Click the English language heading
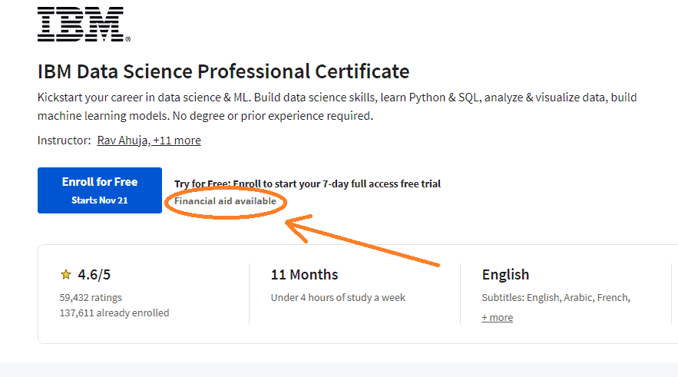This screenshot has width=678, height=377. click(x=505, y=275)
